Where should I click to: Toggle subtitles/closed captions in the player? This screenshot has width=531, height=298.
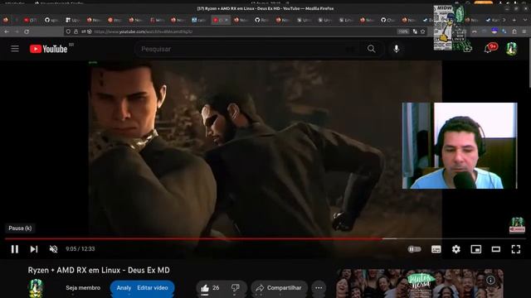click(436, 249)
